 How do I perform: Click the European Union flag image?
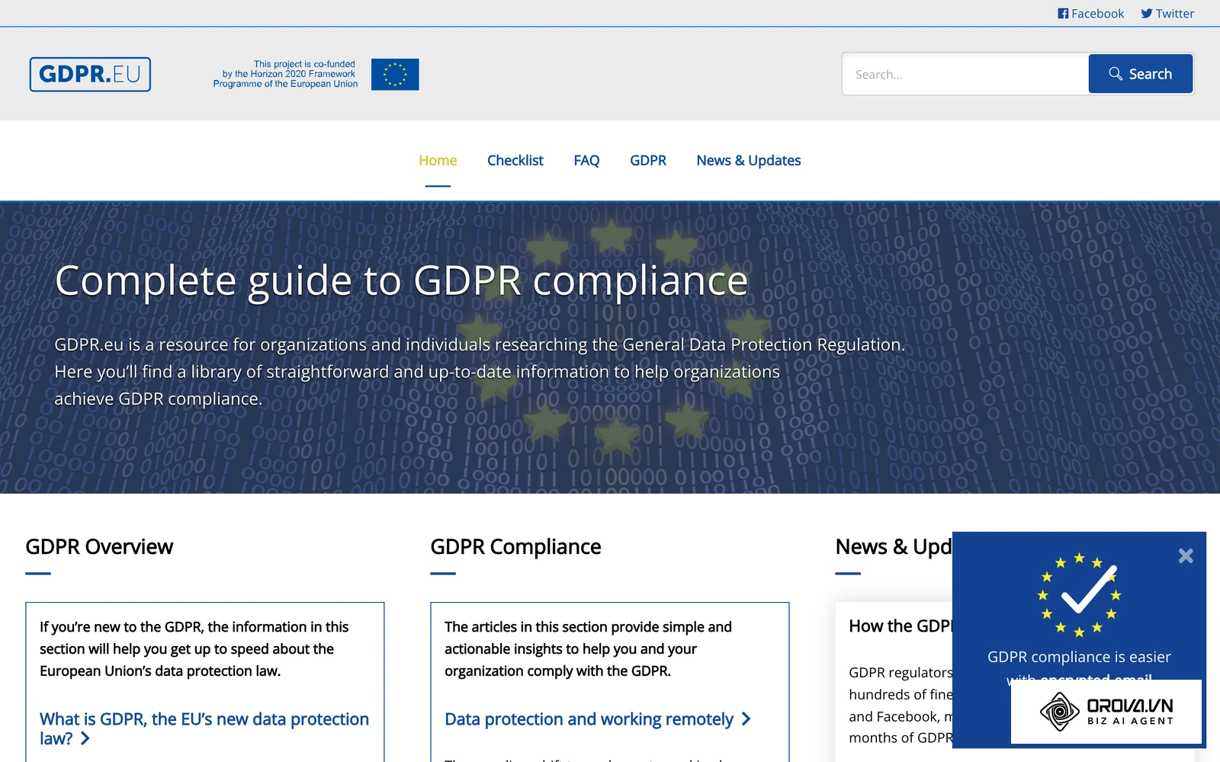395,74
